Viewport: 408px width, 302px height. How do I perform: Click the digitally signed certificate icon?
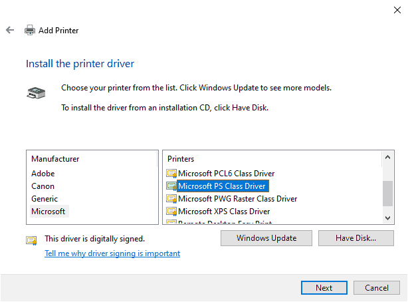tap(31, 239)
